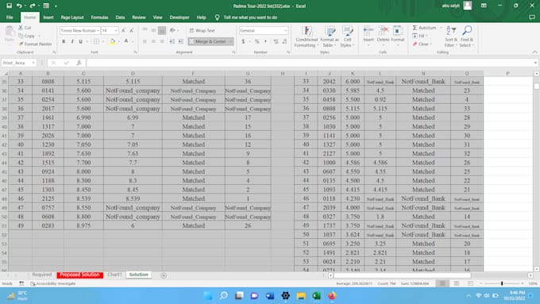Switch to Page Break Preview
This screenshot has width=540, height=304.
pyautogui.click(x=470, y=283)
